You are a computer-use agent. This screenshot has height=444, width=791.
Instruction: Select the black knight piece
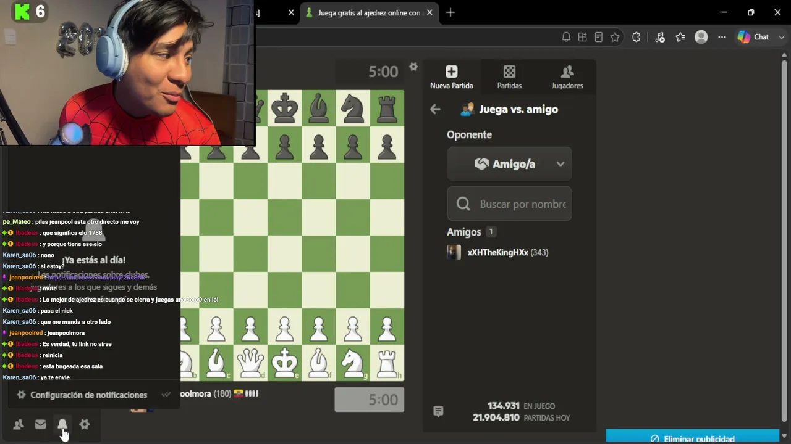pyautogui.click(x=353, y=109)
